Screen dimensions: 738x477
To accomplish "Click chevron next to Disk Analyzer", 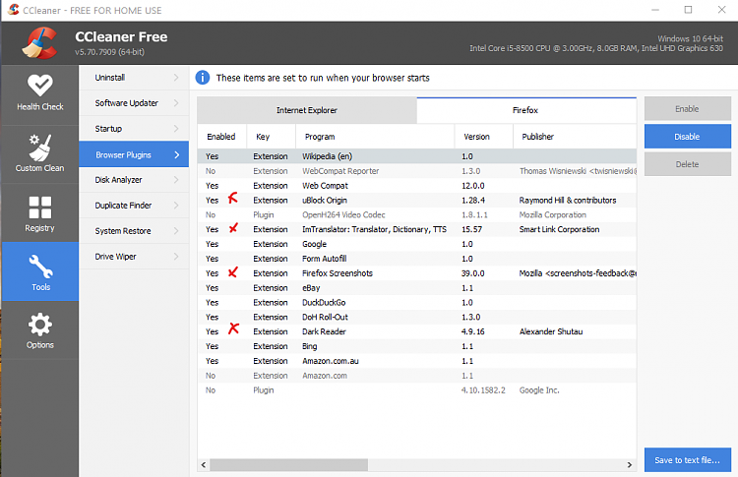I will [176, 180].
